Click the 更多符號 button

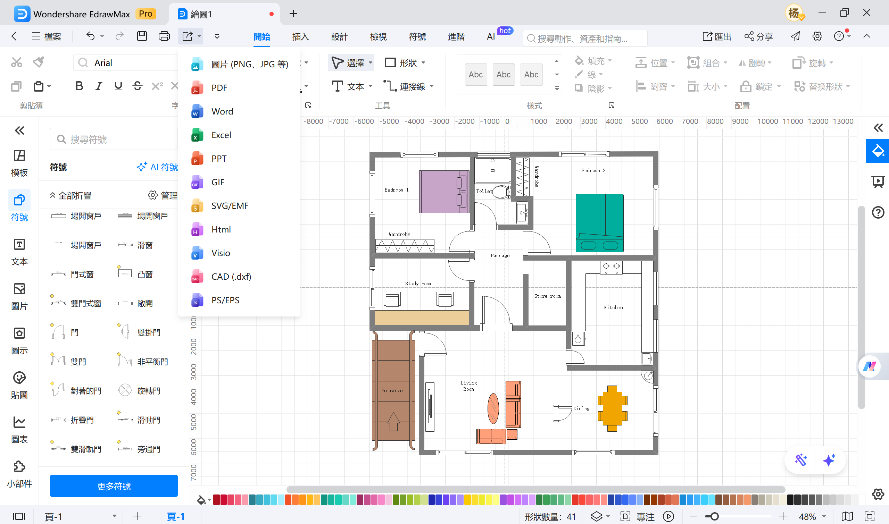click(114, 486)
